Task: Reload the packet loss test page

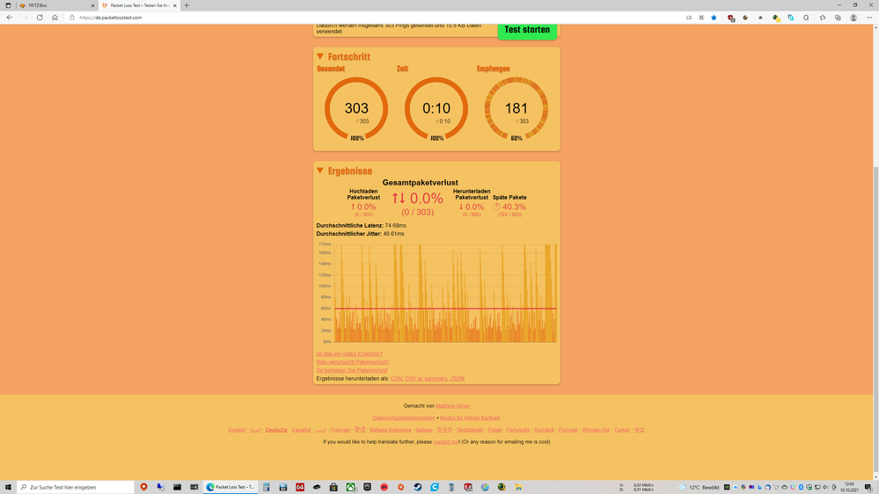Action: coord(40,18)
